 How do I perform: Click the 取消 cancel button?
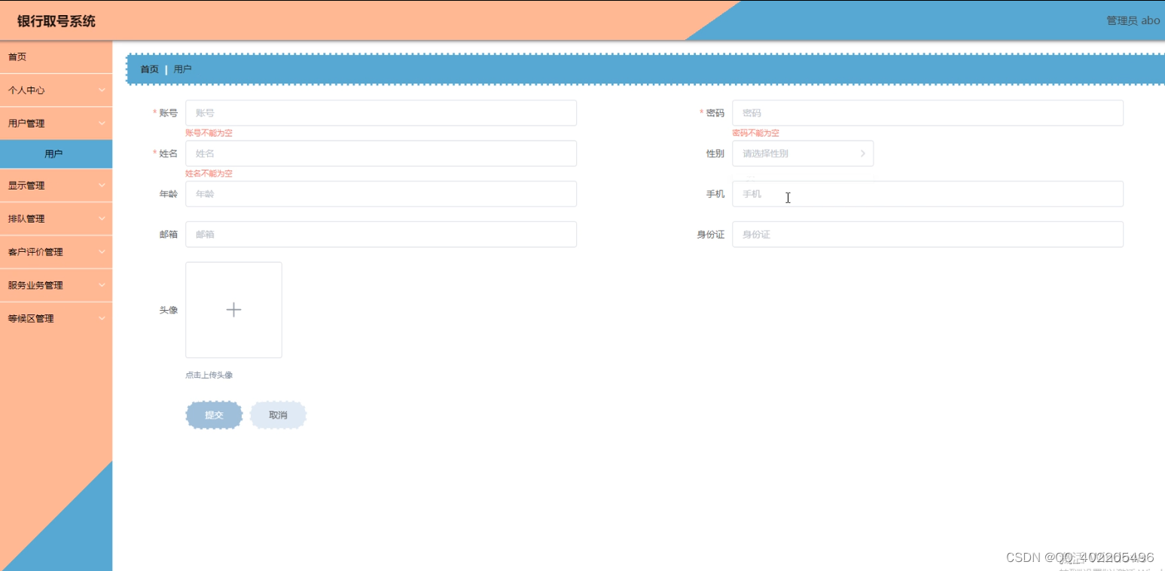click(x=278, y=415)
